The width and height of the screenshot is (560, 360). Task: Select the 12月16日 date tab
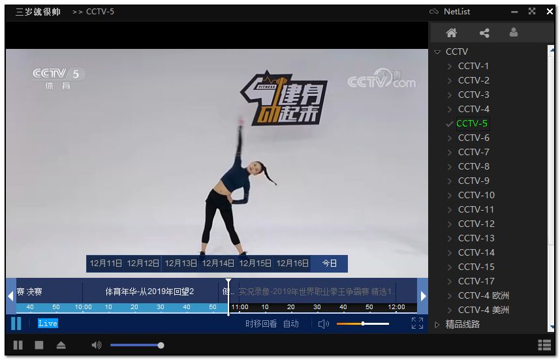[292, 263]
